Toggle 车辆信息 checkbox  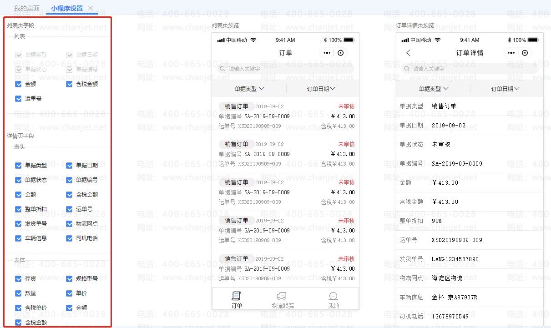pos(19,238)
